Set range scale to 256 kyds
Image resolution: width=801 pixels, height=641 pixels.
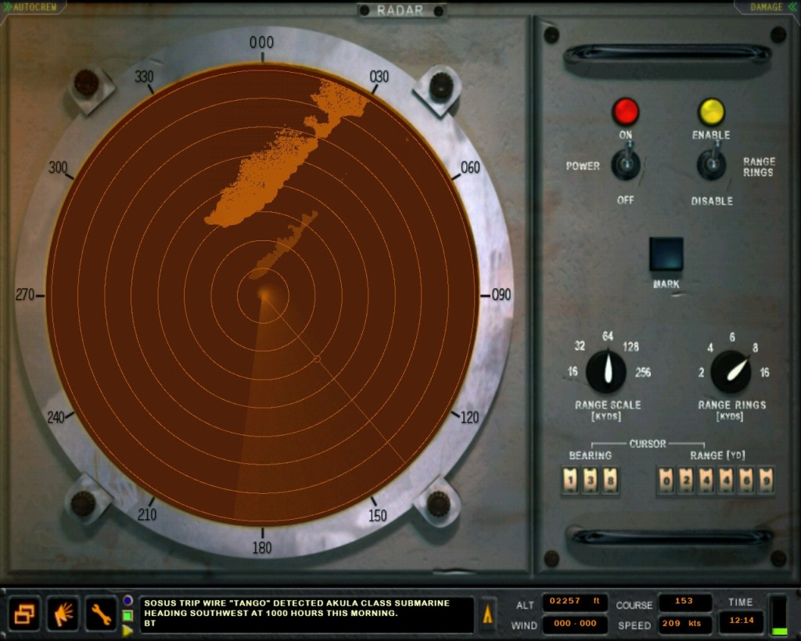[643, 372]
